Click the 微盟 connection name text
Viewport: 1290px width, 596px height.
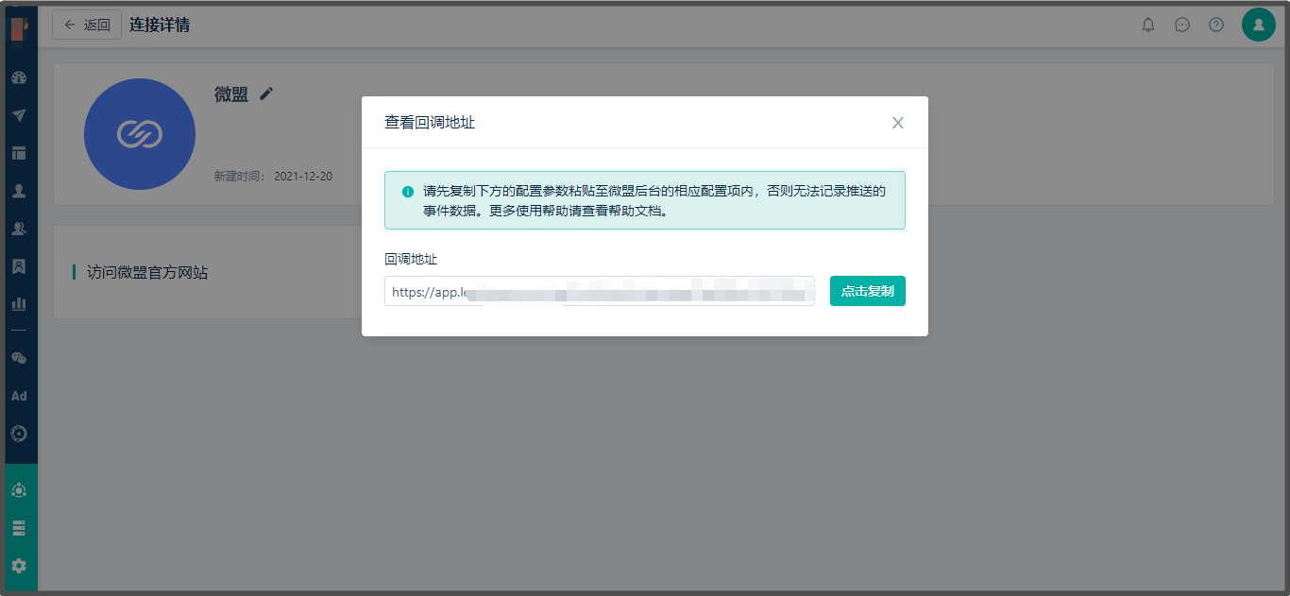click(231, 94)
